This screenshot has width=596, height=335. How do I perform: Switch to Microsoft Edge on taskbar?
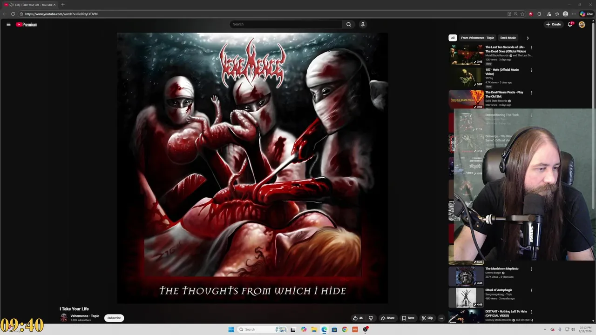(324, 329)
